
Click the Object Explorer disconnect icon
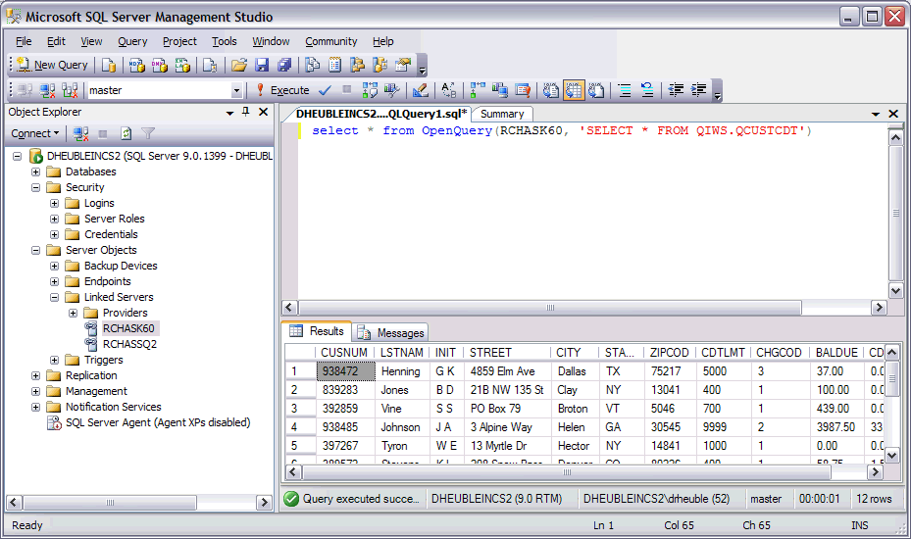click(80, 133)
